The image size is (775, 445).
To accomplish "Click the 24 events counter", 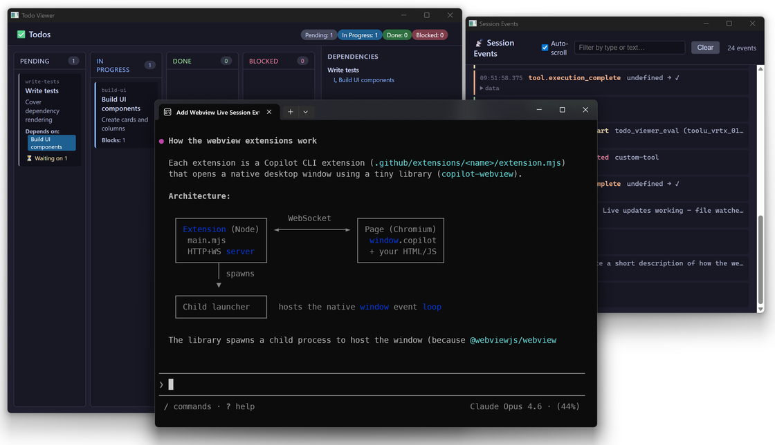I will coord(741,48).
